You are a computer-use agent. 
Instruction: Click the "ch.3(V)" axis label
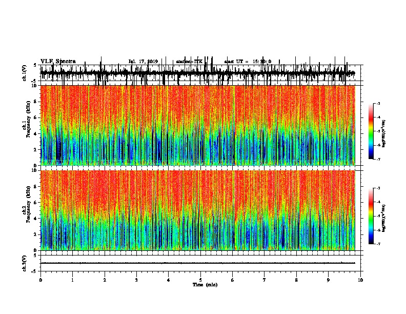coord(25,263)
